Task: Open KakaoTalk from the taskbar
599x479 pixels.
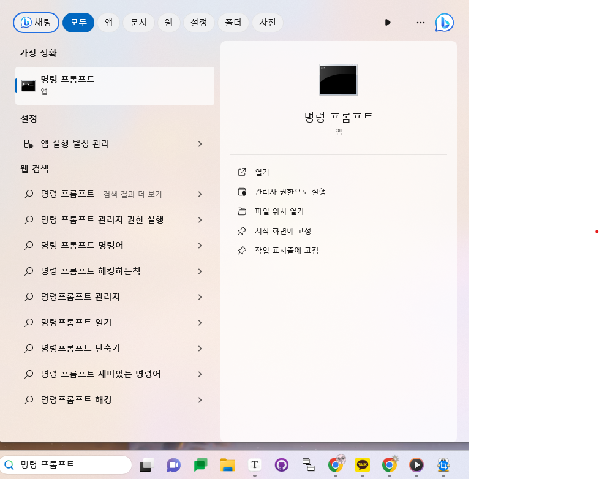Action: (x=363, y=465)
